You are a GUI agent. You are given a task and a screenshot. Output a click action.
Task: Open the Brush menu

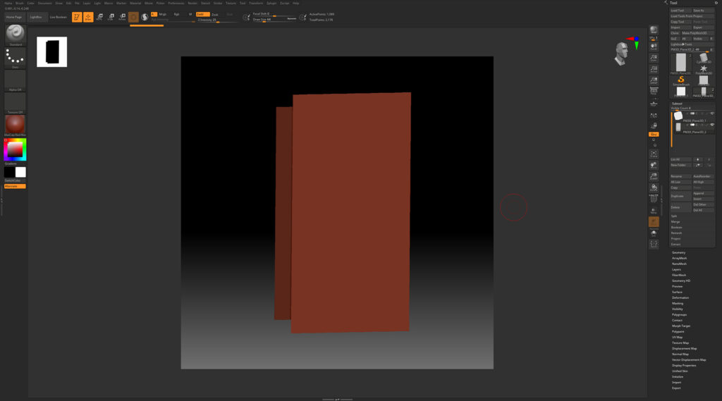coord(19,4)
